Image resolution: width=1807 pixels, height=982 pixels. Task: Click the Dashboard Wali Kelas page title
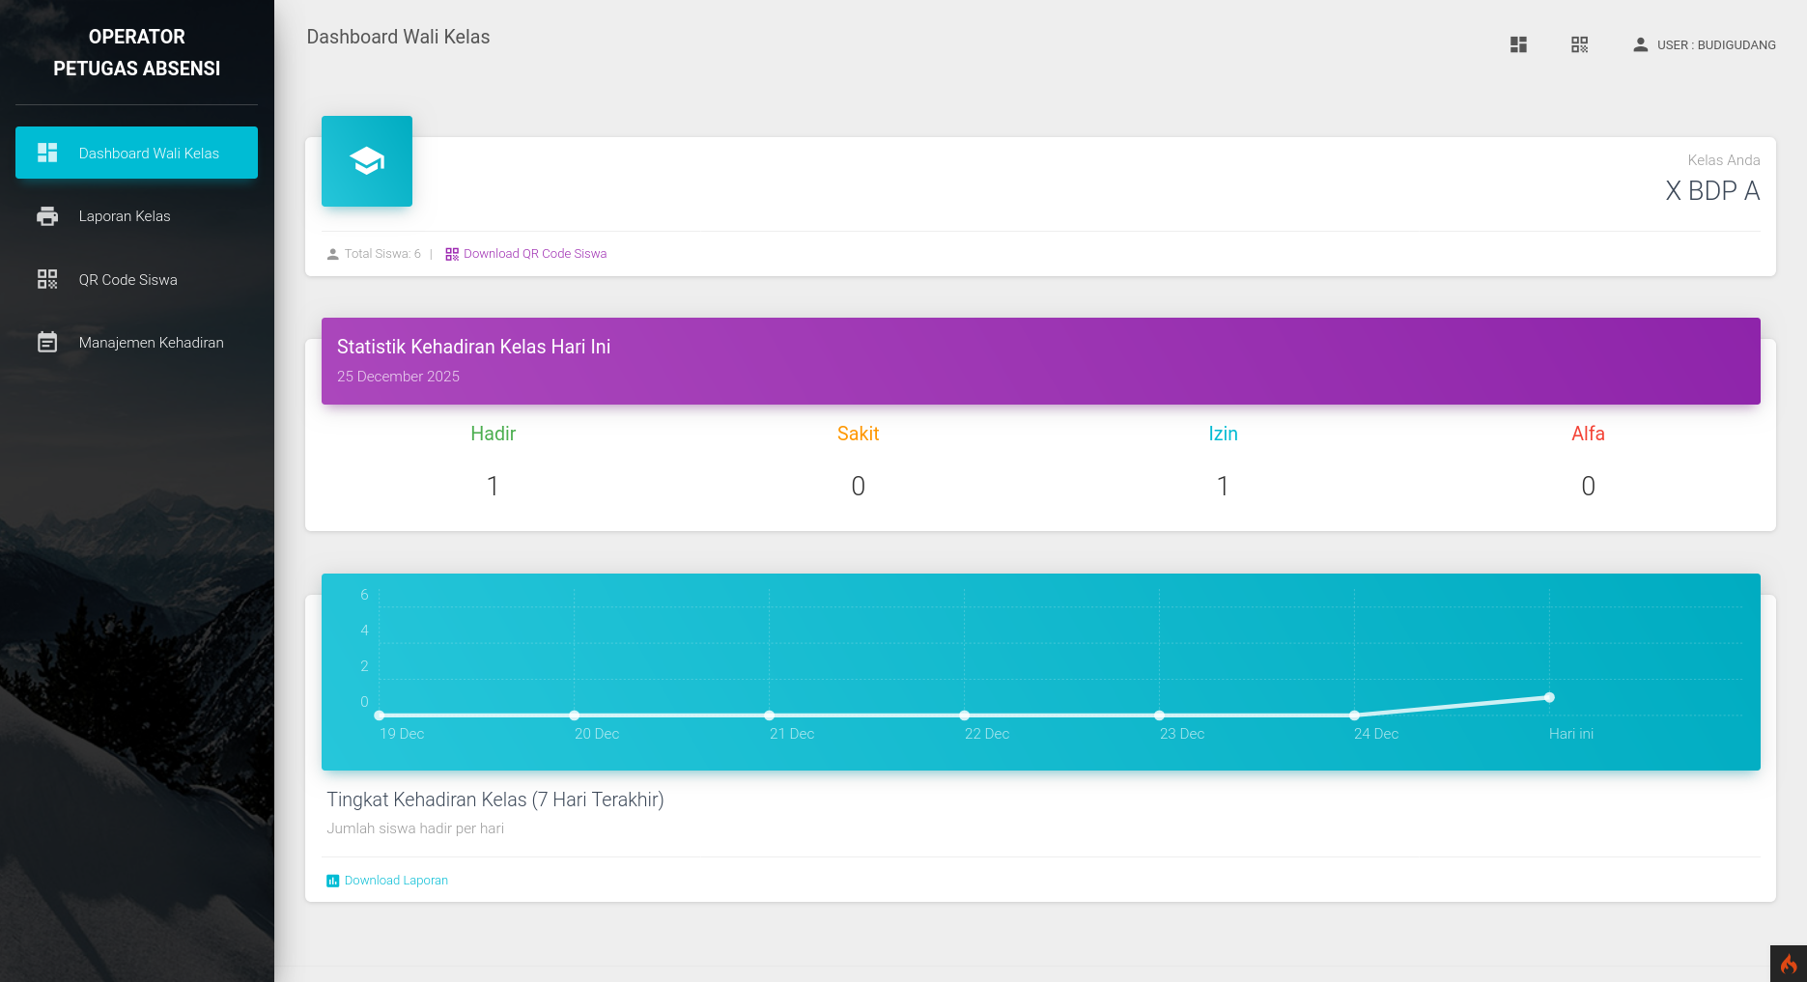(398, 37)
